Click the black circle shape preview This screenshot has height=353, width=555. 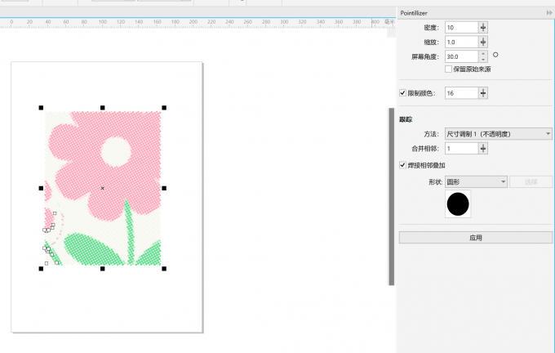point(458,204)
